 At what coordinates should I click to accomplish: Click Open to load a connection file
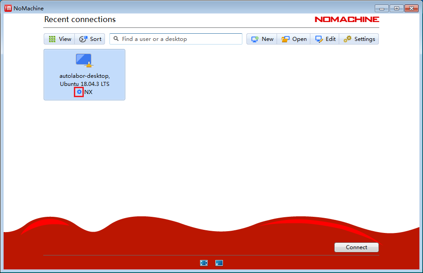pos(294,39)
